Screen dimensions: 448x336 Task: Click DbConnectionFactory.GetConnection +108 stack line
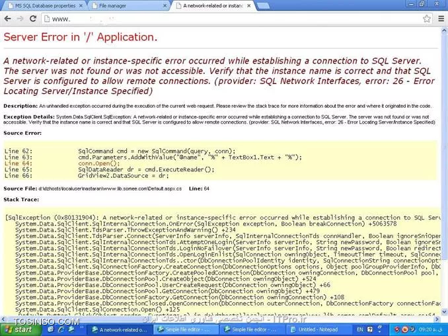click(x=180, y=298)
